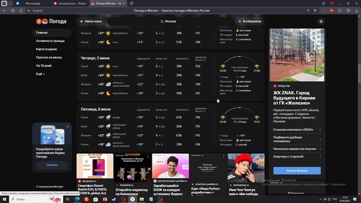Image resolution: width=361 pixels, height=203 pixels.
Task: Open the Зарабатывайте 500₽ ad card
Action: click(x=170, y=174)
